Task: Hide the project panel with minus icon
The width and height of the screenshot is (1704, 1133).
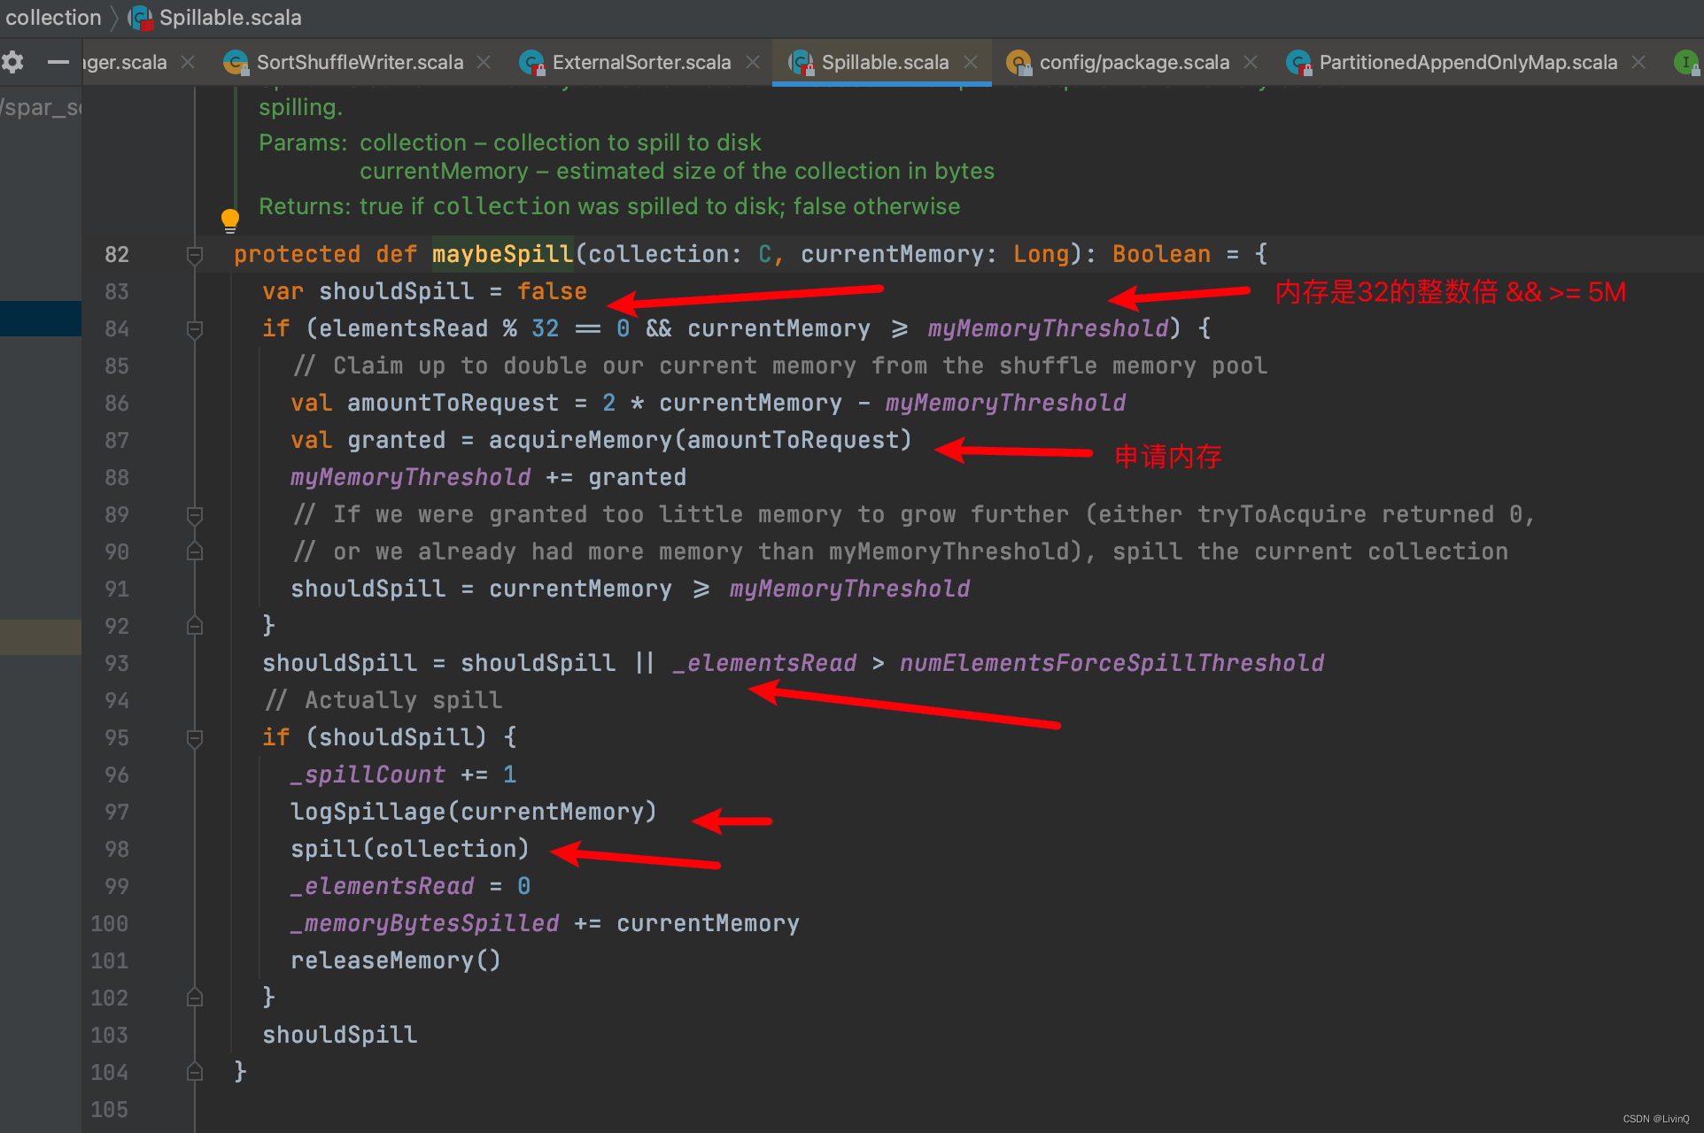Action: (x=58, y=62)
